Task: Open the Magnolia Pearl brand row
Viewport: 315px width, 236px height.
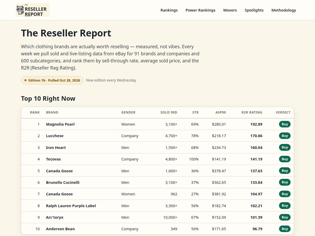Action: click(157, 124)
